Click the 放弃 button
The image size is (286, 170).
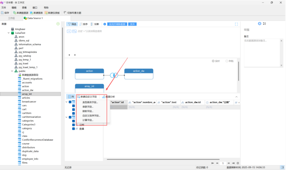[x=132, y=24]
